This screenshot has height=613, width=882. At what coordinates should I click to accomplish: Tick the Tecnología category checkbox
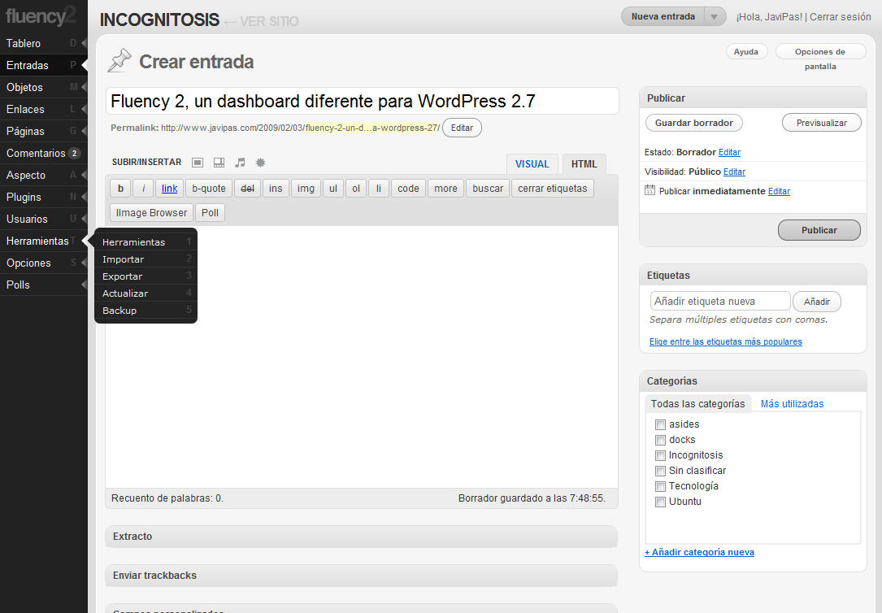[660, 486]
